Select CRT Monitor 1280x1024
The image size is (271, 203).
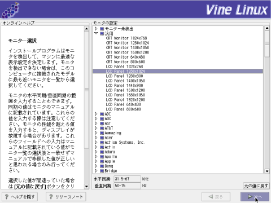coord(128,43)
